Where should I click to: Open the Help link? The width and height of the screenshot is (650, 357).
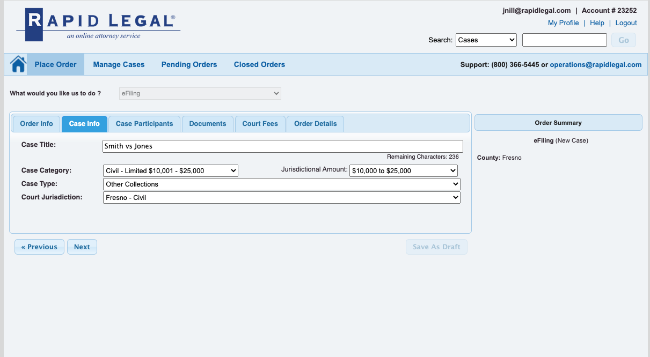pyautogui.click(x=597, y=23)
